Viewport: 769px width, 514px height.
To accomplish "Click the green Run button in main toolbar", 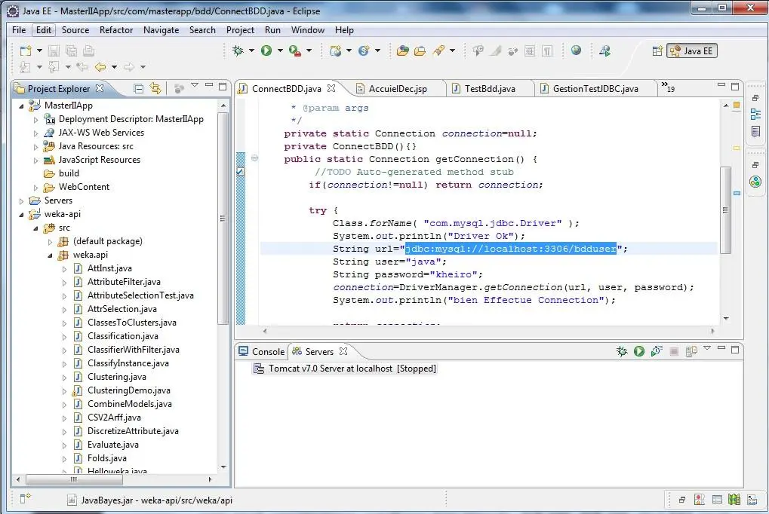I will (266, 51).
